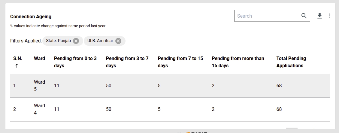
Task: Click the Connection Ageing title
Action: click(x=31, y=17)
